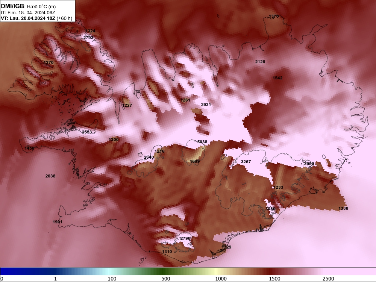Screen dimensions: 376x282
Task: Click the value 1216 on the map
Action: click(x=159, y=151)
